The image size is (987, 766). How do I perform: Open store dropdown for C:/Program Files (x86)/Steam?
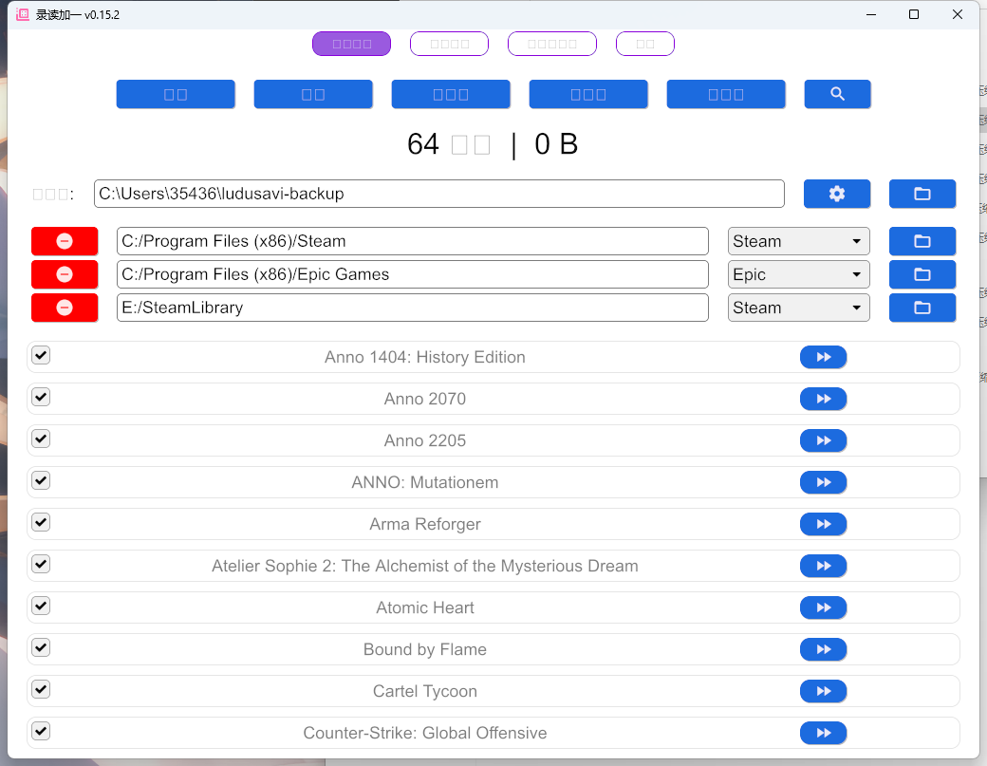pos(799,241)
